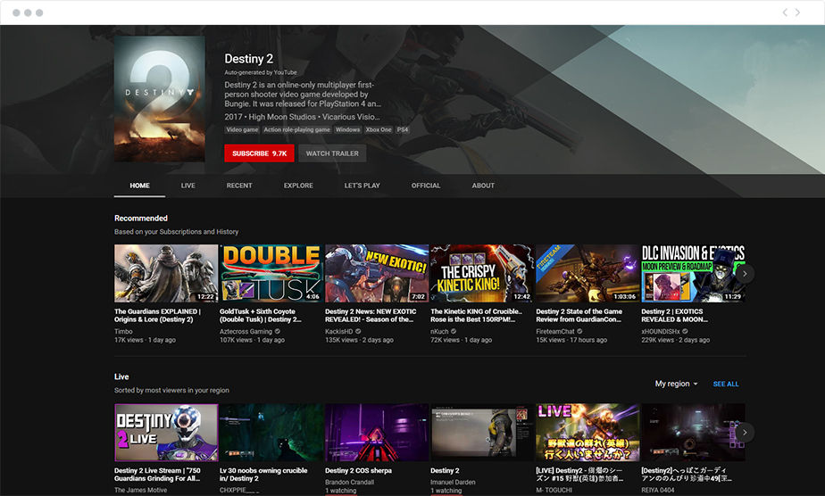Click the Recommended section heading

(x=141, y=218)
